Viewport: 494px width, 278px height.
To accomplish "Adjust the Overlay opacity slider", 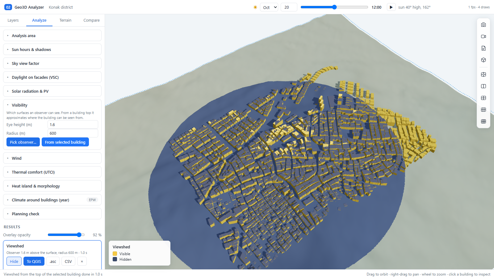I will (66, 235).
